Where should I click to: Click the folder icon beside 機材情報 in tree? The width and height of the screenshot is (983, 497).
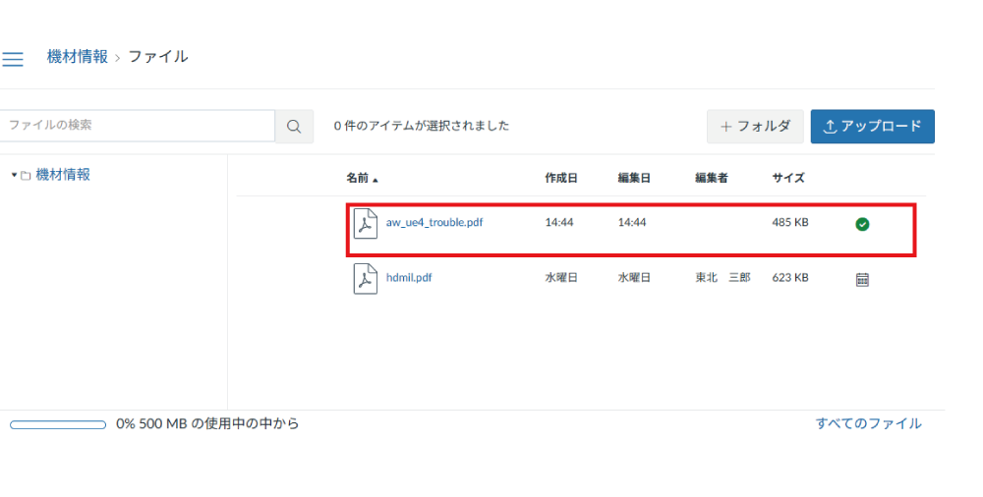pos(26,176)
